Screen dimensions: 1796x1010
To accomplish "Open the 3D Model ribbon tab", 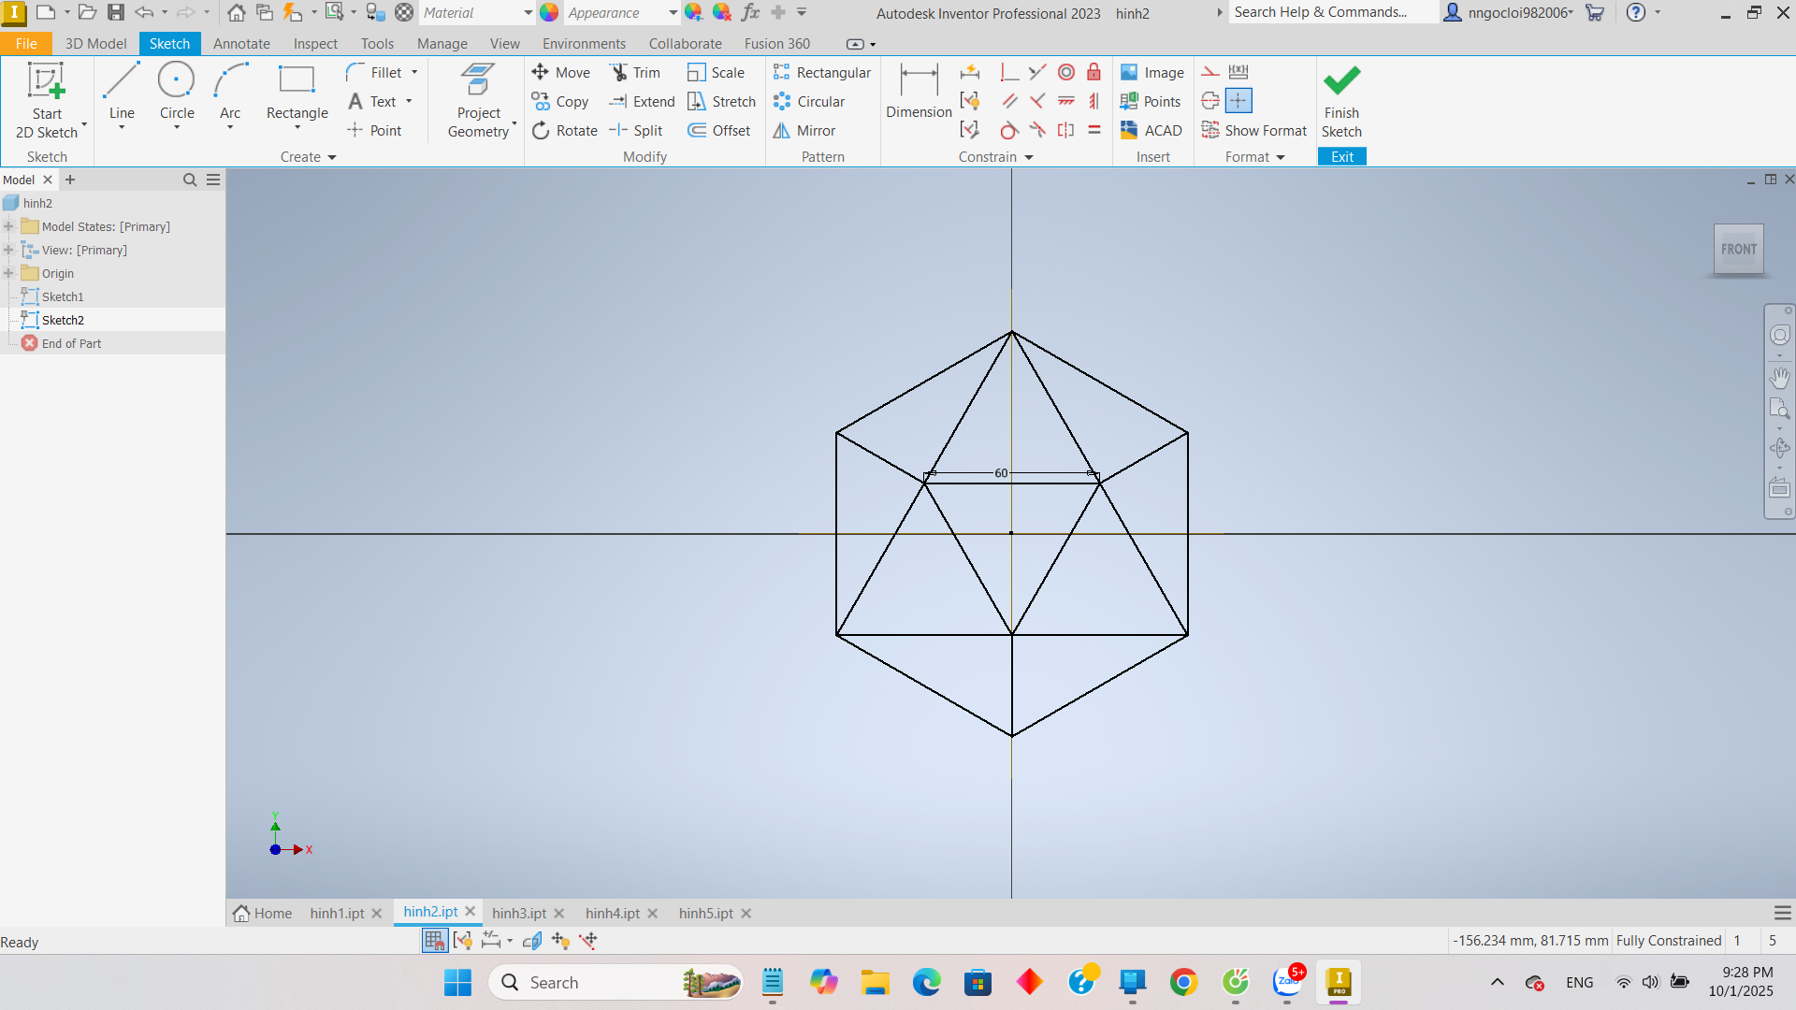I will [x=95, y=43].
